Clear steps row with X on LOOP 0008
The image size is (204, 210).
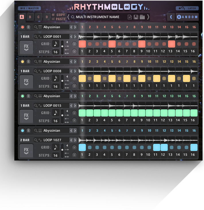coord(74,86)
